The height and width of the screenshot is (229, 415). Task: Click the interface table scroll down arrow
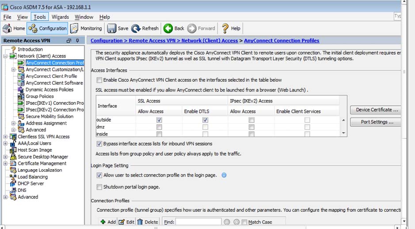pos(343,133)
